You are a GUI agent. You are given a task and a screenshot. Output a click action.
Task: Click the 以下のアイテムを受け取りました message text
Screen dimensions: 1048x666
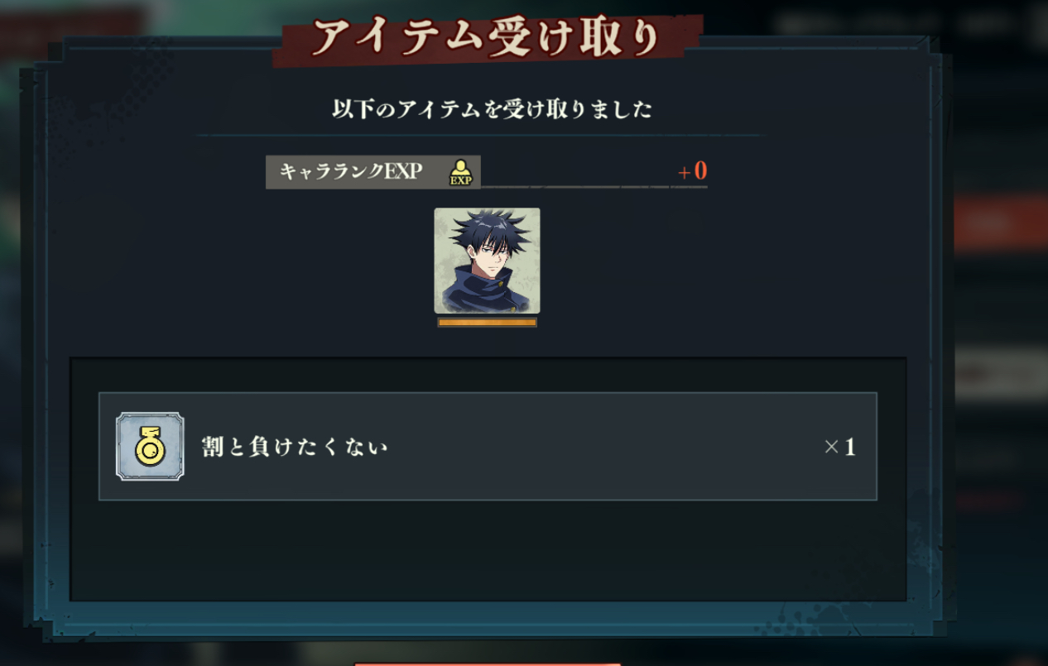pyautogui.click(x=492, y=109)
